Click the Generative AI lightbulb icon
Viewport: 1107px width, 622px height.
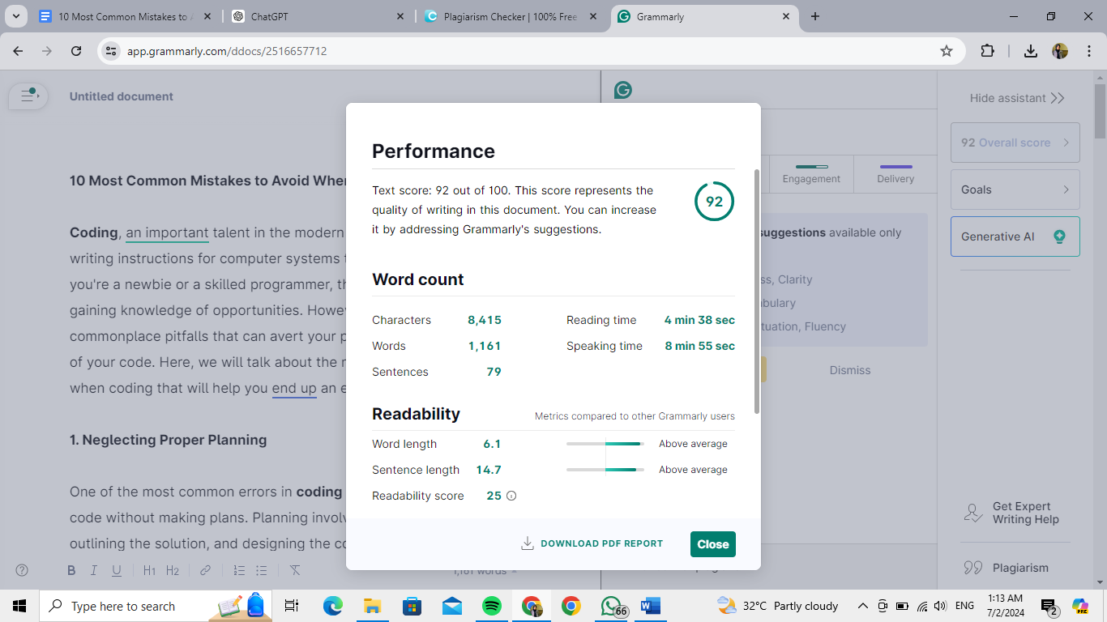click(1058, 236)
